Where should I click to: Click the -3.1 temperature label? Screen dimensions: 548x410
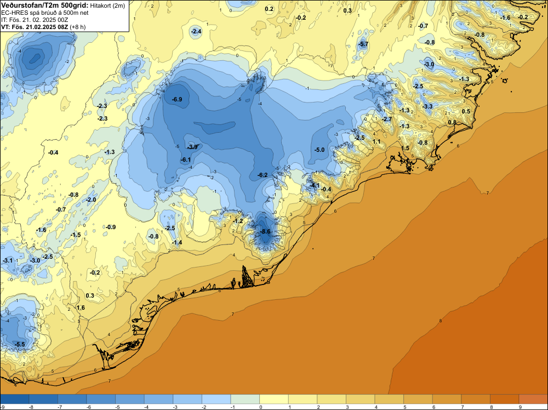[7, 260]
